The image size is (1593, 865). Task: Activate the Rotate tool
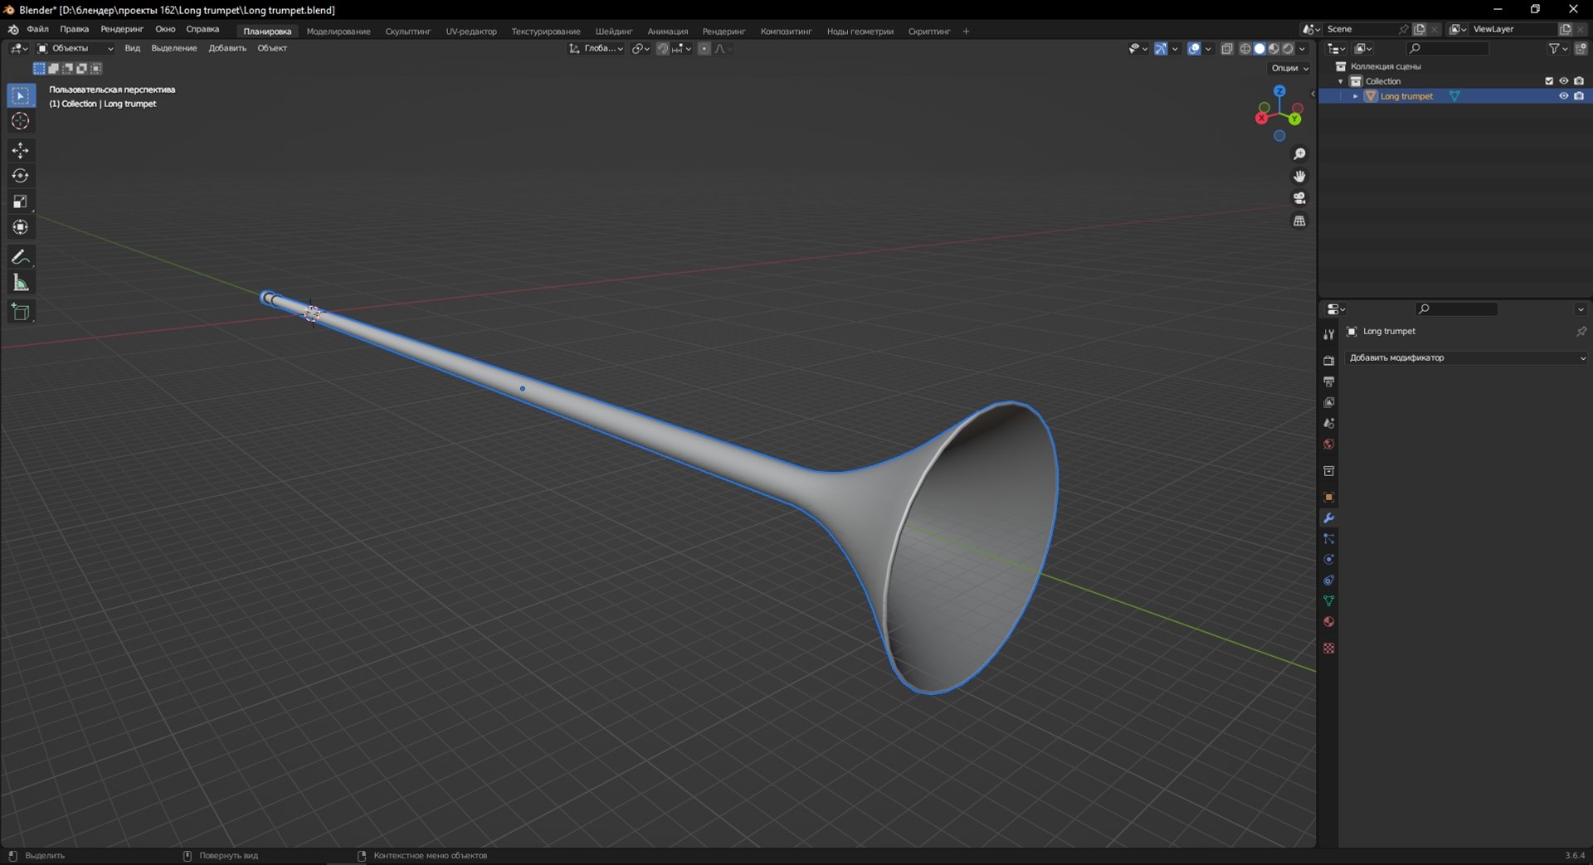[x=21, y=176]
